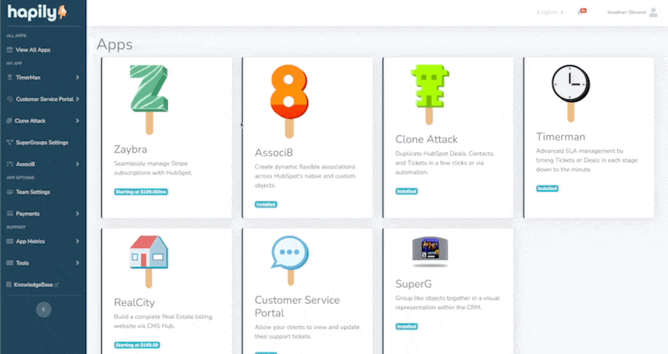Expand the TimerMan menu chevron

pyautogui.click(x=78, y=78)
